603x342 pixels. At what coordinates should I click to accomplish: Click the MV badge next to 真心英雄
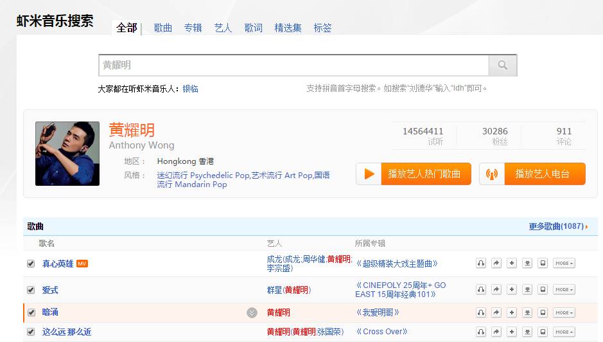(82, 264)
